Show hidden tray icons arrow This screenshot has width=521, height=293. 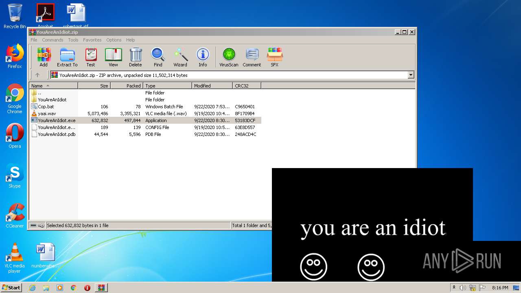454,288
